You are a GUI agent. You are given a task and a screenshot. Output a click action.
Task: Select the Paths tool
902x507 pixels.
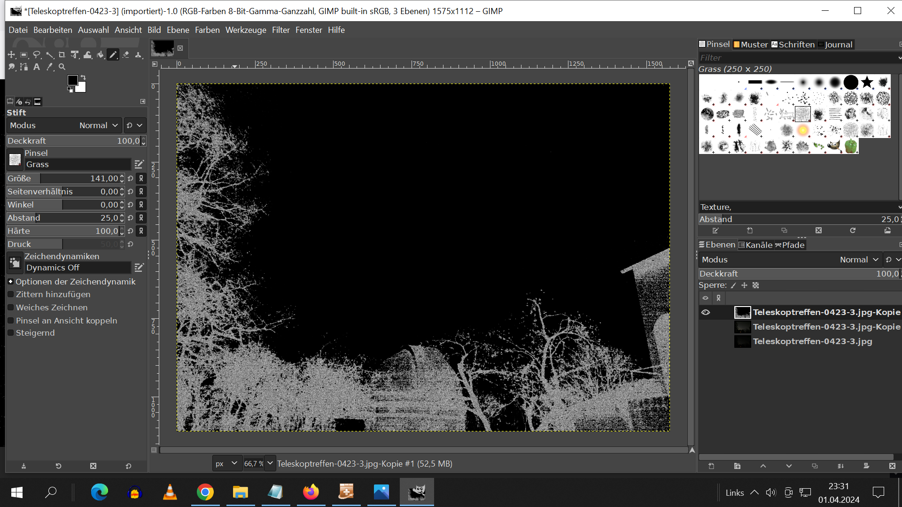[x=24, y=67]
